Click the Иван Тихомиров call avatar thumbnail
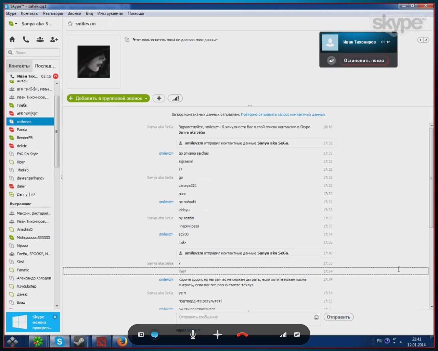The height and width of the screenshot is (351, 438). 330,42
